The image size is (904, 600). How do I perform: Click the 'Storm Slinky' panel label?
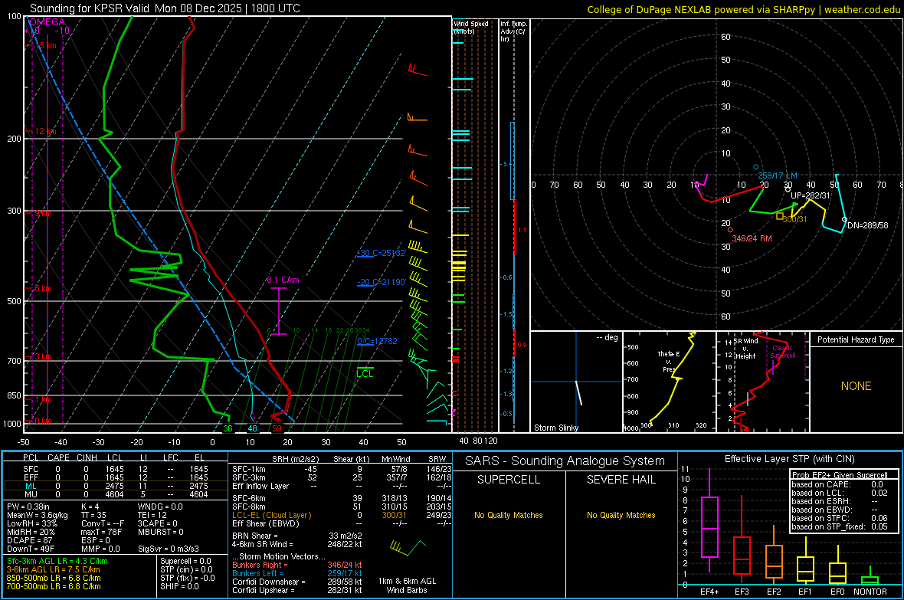click(555, 428)
